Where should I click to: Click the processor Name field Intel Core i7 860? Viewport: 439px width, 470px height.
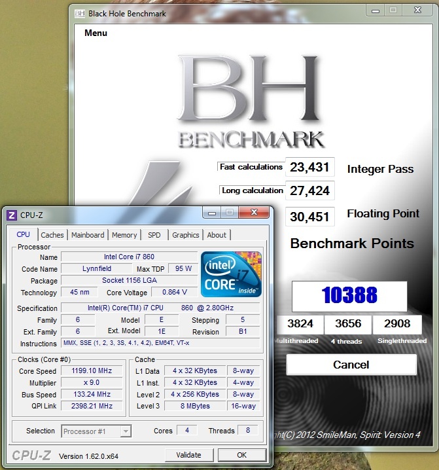point(129,257)
